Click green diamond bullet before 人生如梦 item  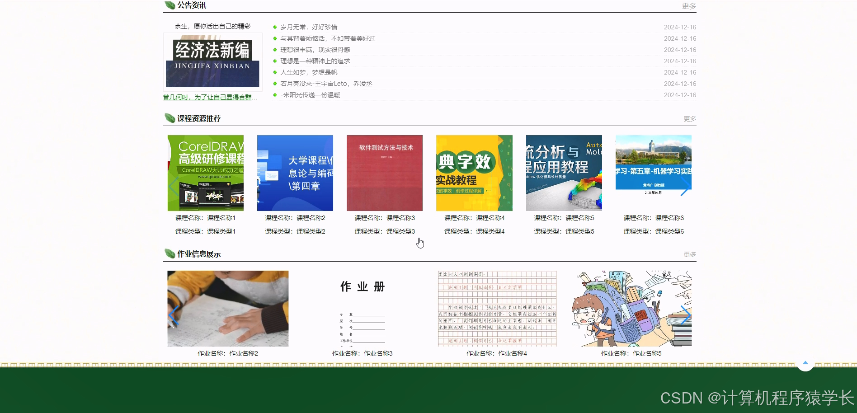[x=275, y=72]
